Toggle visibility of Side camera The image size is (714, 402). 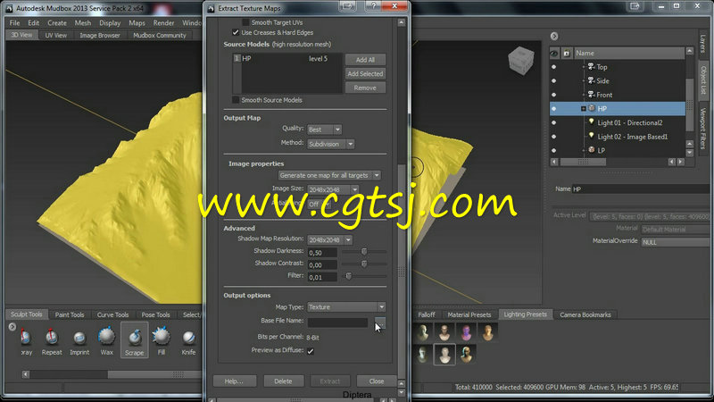pos(553,80)
